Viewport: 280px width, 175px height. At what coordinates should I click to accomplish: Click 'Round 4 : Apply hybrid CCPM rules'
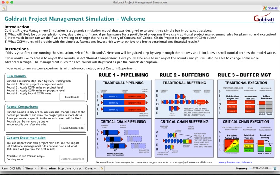[29, 93]
